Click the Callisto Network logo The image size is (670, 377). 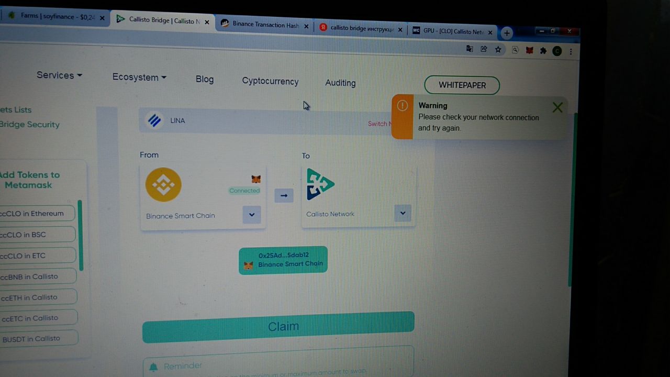click(320, 184)
